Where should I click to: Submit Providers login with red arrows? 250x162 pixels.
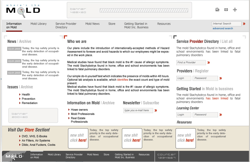pos(221,78)
